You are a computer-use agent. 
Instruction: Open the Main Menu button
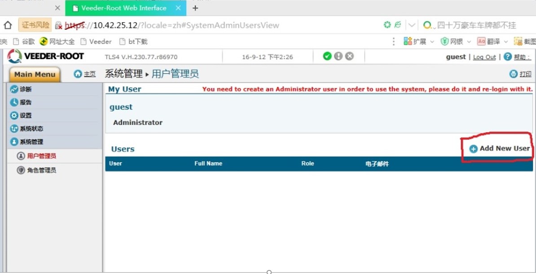point(35,74)
